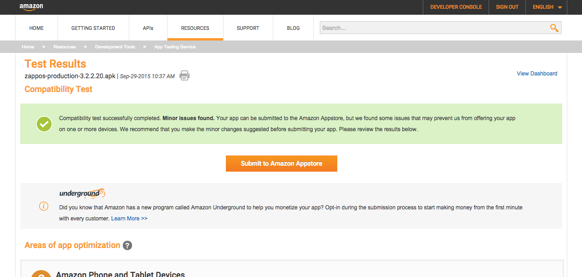This screenshot has height=277, width=582.
Task: Click the Amazon Phone and Tablet Devices heading
Action: click(120, 274)
